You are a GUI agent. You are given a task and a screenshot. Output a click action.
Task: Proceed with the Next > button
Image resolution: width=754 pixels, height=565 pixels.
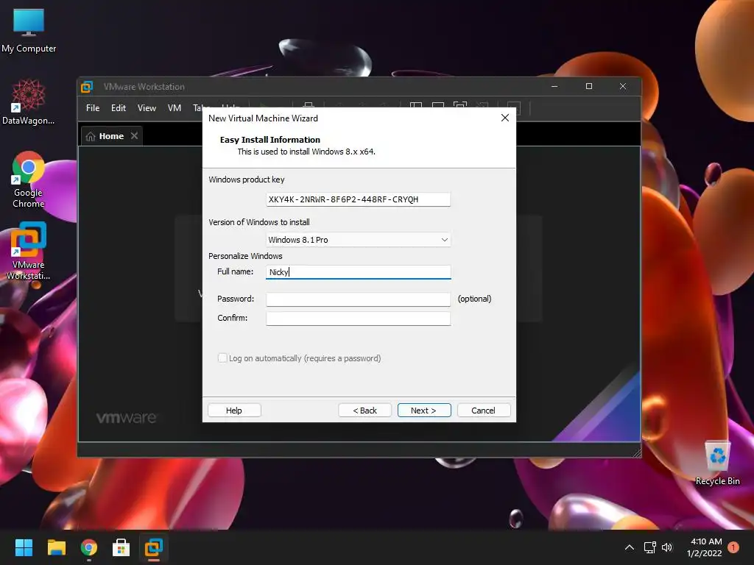point(424,411)
